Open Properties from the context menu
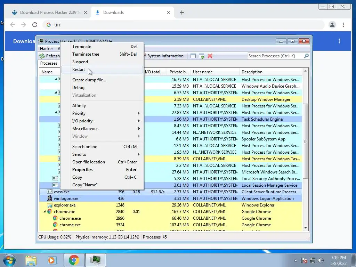The height and width of the screenshot is (267, 356). coord(103,170)
